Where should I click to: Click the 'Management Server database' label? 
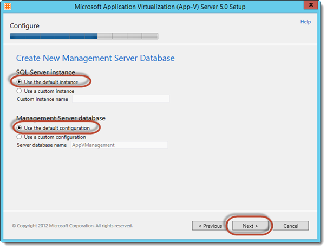click(61, 118)
